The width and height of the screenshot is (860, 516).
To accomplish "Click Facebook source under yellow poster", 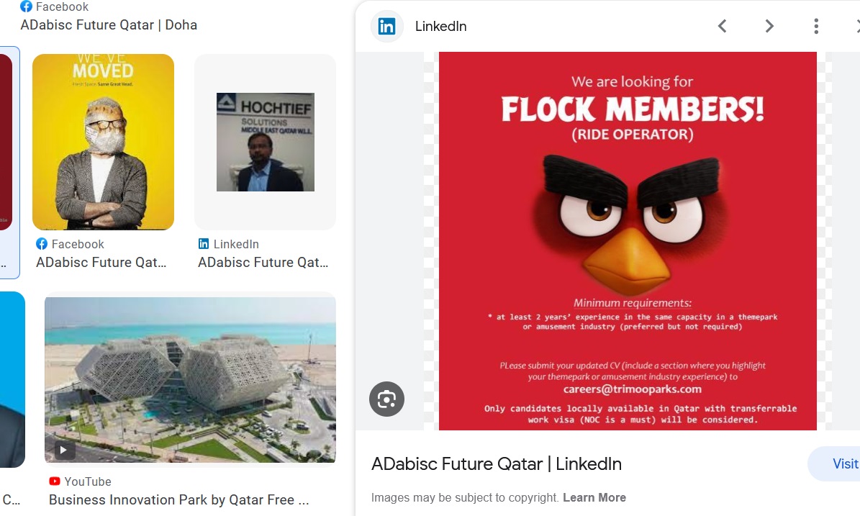I will point(77,244).
